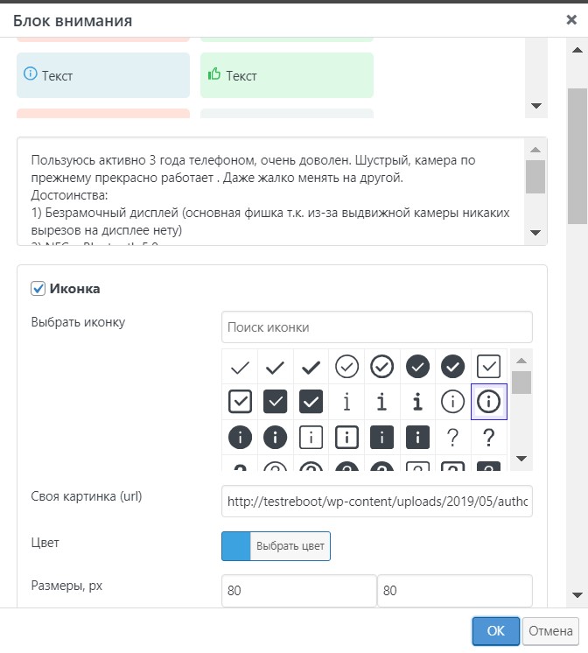
Task: Select the medium-weight plain checkmark icon
Action: [276, 367]
